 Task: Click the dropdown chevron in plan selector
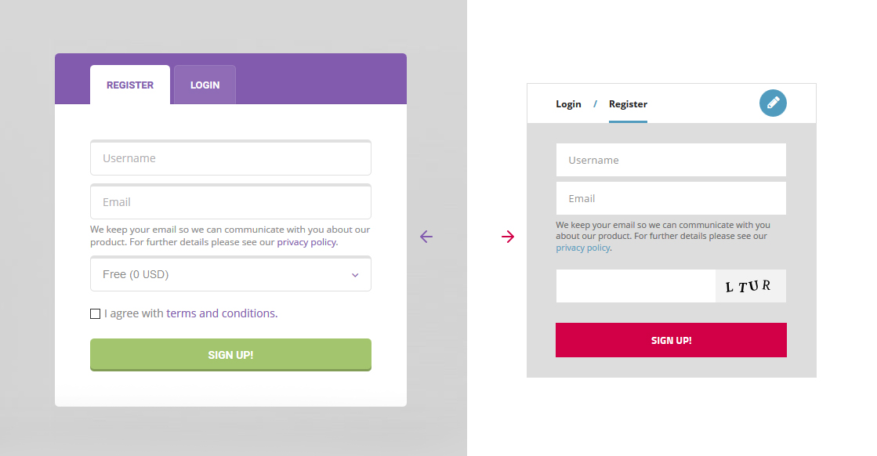355,275
